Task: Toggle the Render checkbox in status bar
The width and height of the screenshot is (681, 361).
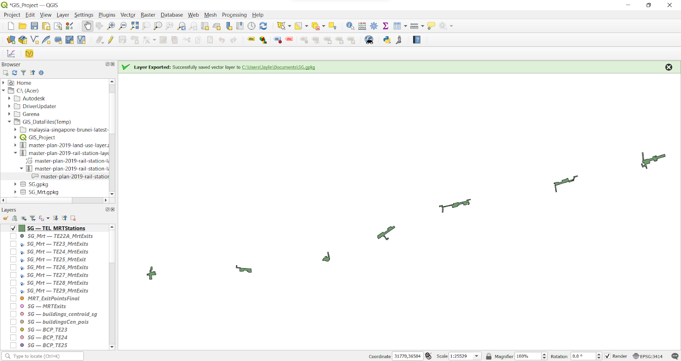Action: point(607,356)
